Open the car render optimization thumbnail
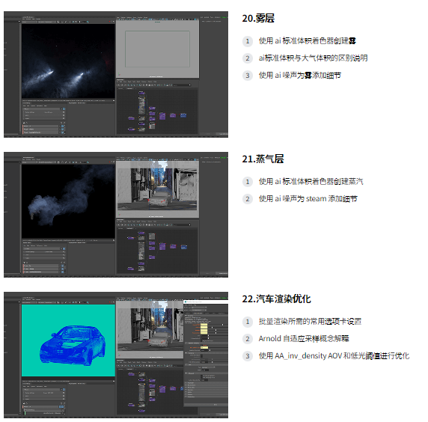The height and width of the screenshot is (422, 428). coord(116,355)
